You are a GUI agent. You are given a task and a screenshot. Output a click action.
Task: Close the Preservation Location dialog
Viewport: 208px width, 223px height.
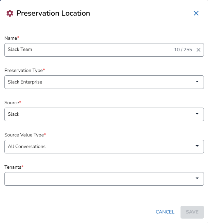pos(196,13)
